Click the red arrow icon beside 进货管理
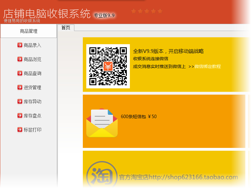 pyautogui.click(x=20, y=87)
